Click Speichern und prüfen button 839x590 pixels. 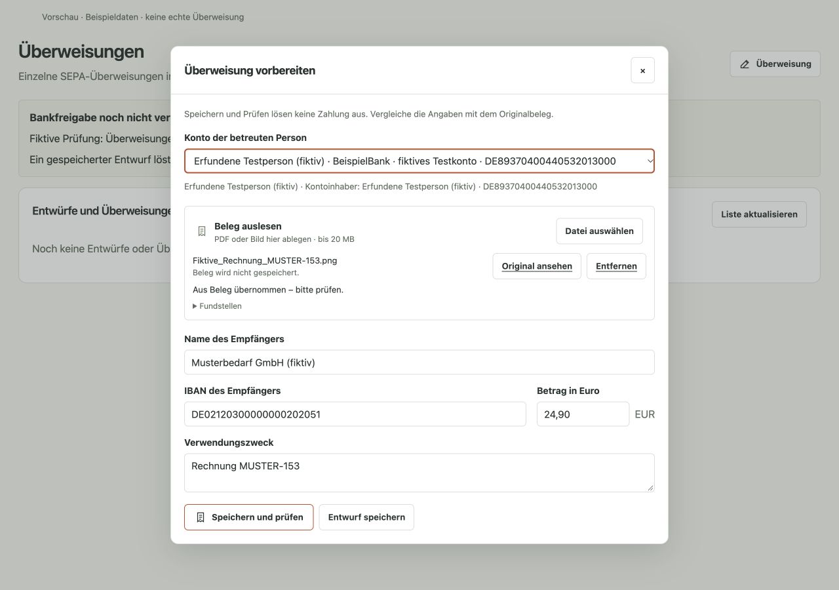coord(249,517)
